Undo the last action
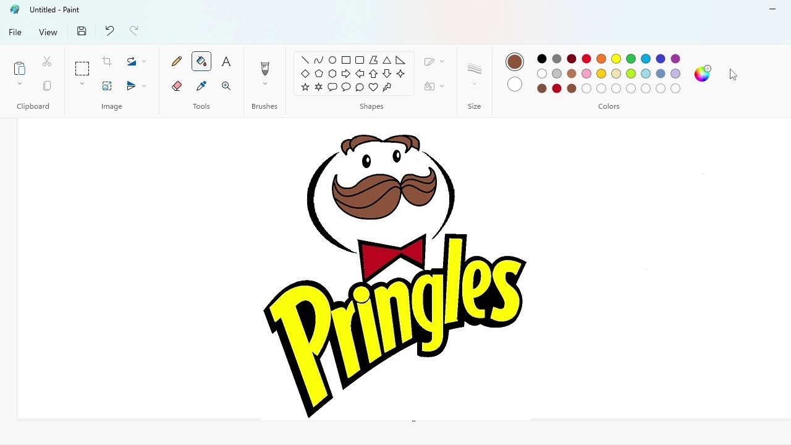The image size is (791, 445). [x=109, y=31]
